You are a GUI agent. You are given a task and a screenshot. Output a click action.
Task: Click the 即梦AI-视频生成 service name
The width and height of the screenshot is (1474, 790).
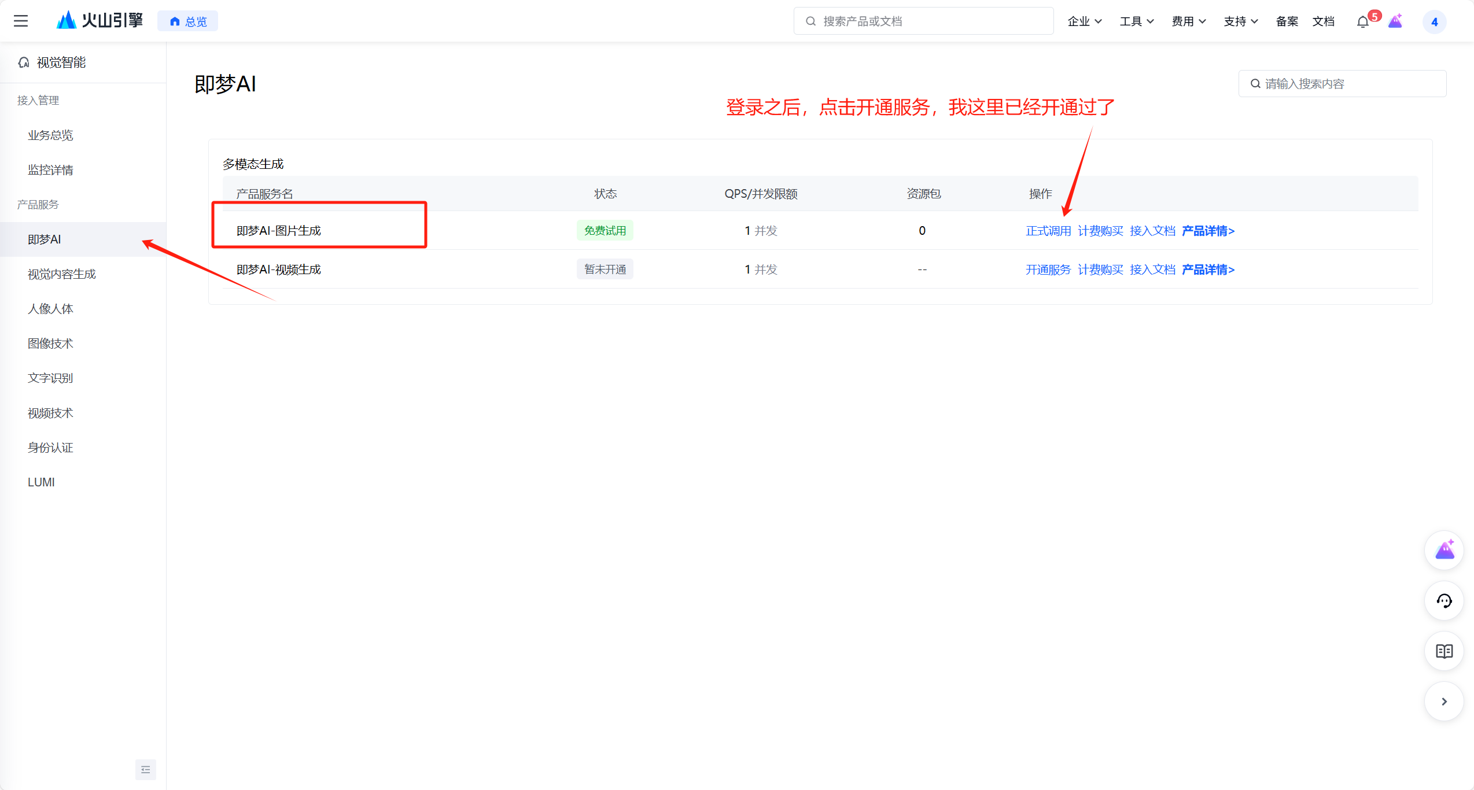[278, 270]
